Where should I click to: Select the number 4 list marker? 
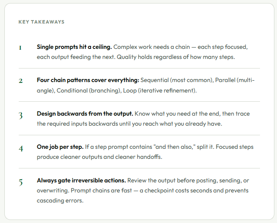(x=21, y=148)
